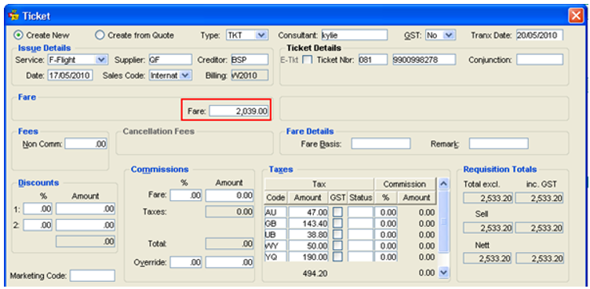Select the Create from Quote option

pos(100,35)
